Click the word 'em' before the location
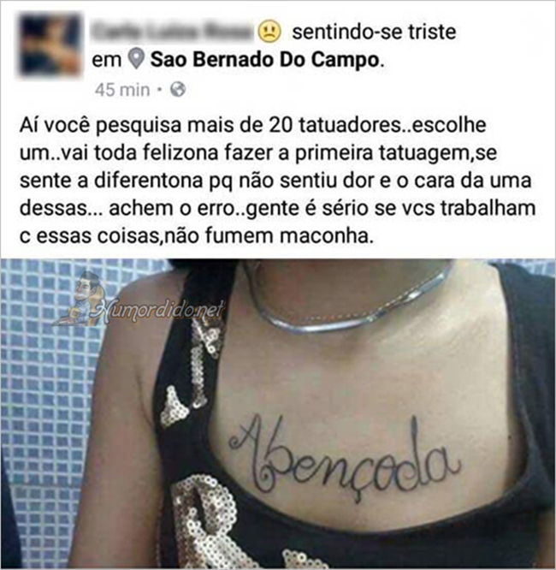Viewport: 556px width, 570px height. [x=106, y=60]
